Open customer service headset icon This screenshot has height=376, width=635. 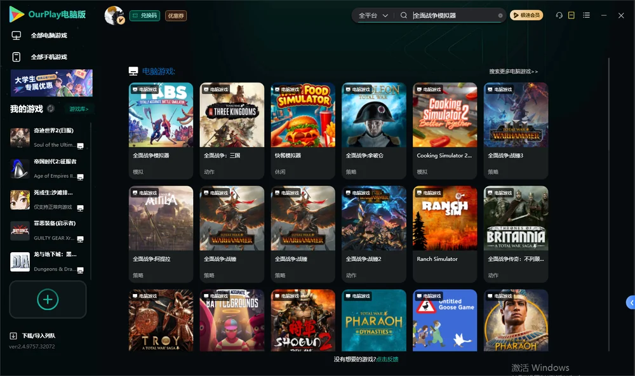click(x=559, y=15)
